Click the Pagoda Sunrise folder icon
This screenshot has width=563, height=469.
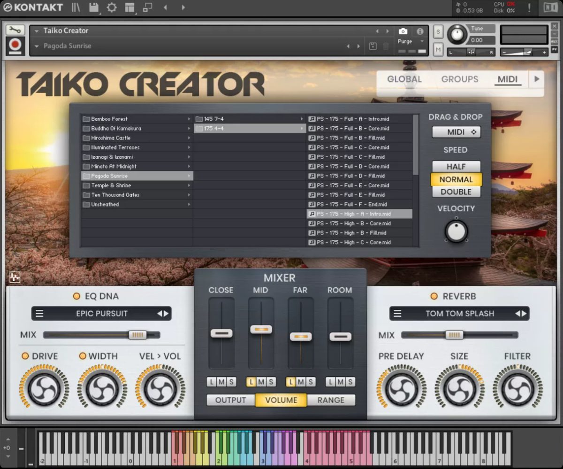[x=86, y=176]
